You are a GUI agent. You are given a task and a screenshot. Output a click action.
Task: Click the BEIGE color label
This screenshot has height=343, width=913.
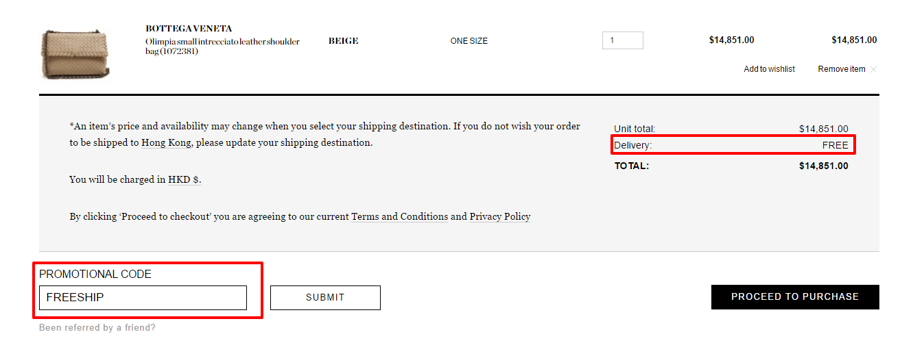pyautogui.click(x=344, y=41)
